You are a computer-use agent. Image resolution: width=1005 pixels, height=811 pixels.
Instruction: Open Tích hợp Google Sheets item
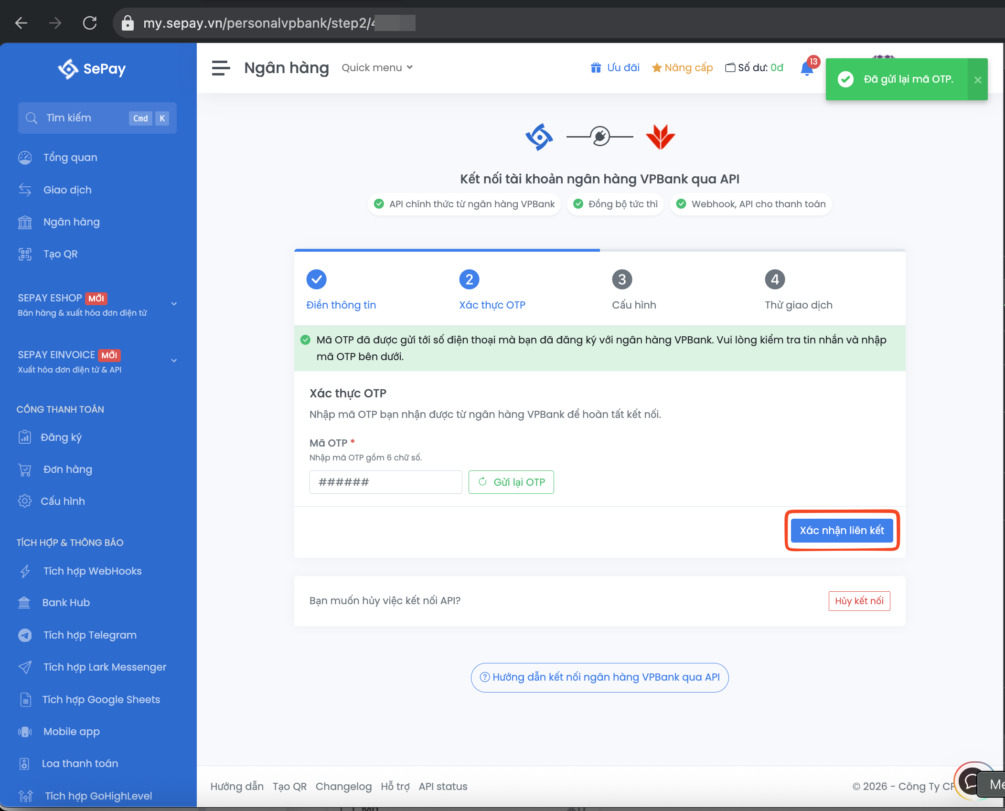(101, 699)
